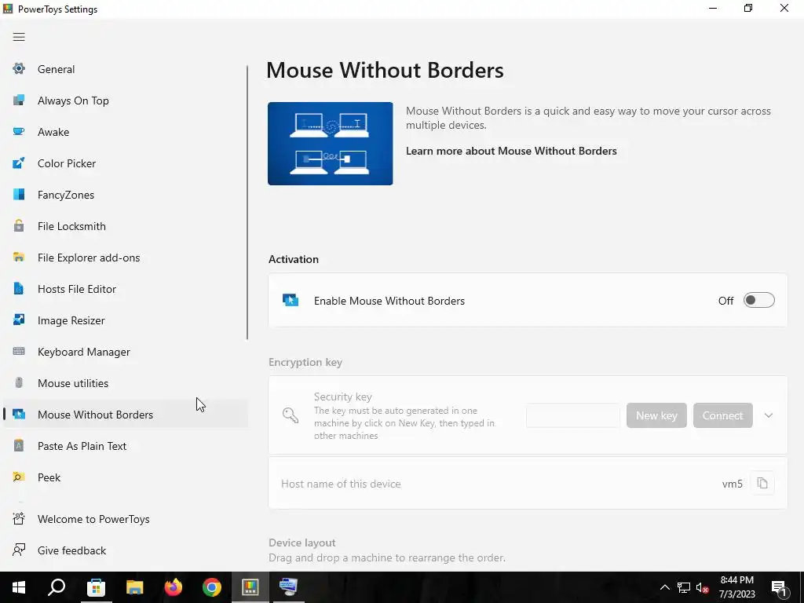804x603 pixels.
Task: Launch Firefox from the taskbar
Action: tap(174, 587)
